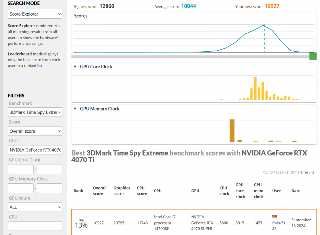Click the minimum GPU Core Clock field
Viewport: 320px width, 235px height.
(x=20, y=169)
